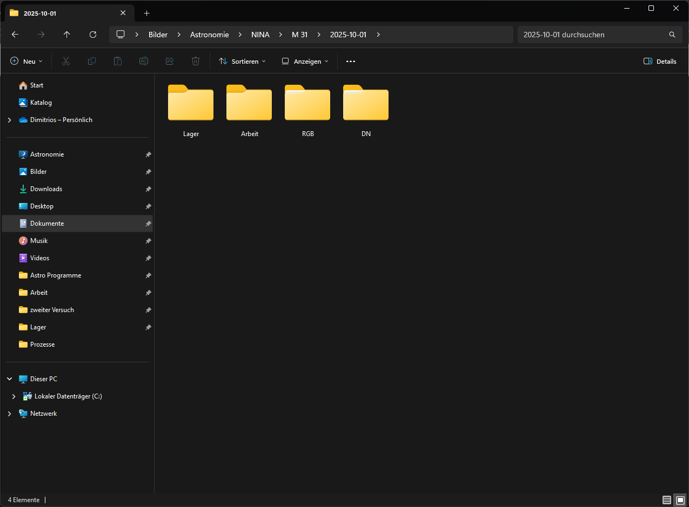The width and height of the screenshot is (689, 507).
Task: Click the Refresh icon in navigation bar
Action: click(93, 35)
